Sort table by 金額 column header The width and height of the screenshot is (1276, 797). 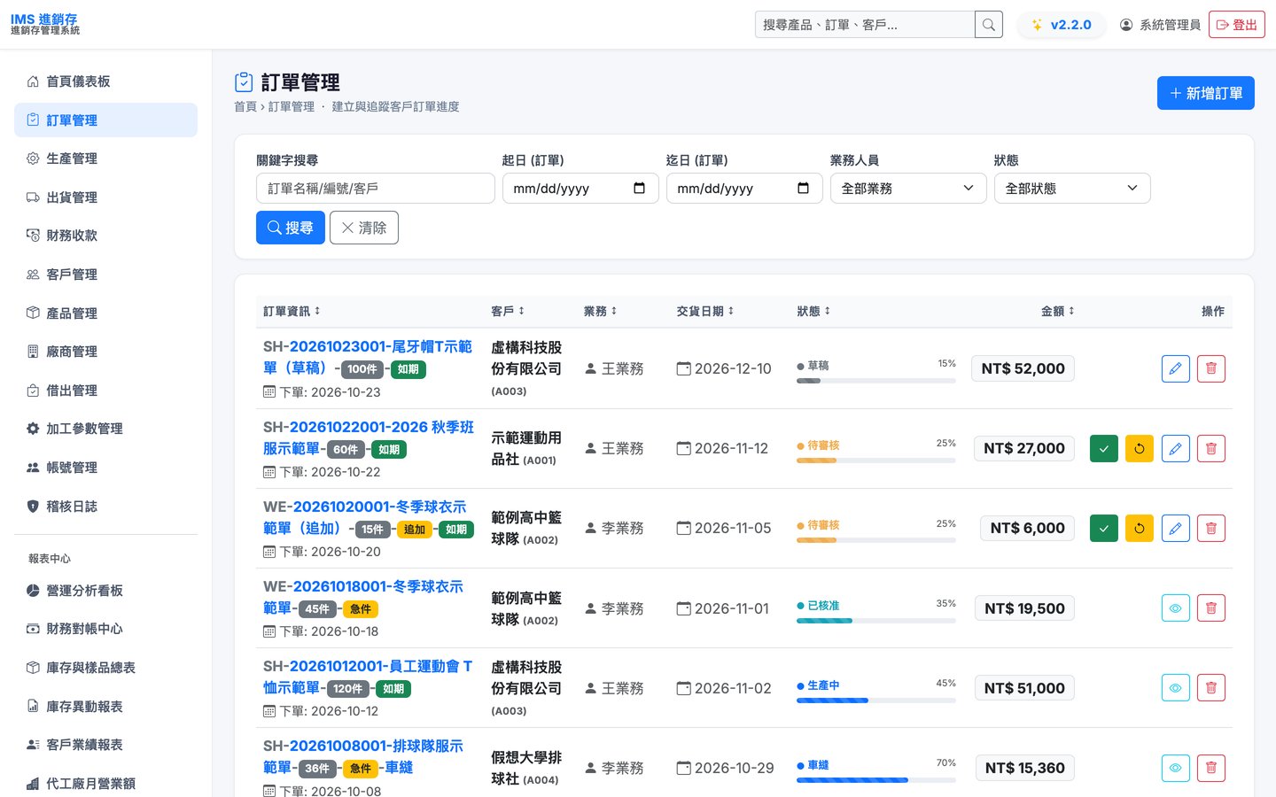click(1057, 311)
